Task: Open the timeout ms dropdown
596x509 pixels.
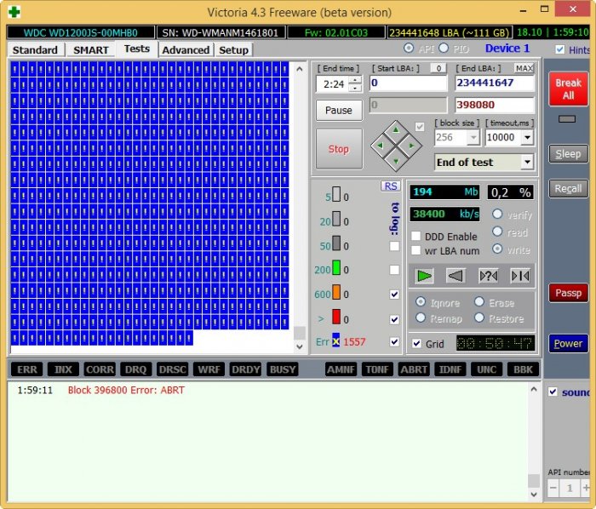Action: coord(527,138)
